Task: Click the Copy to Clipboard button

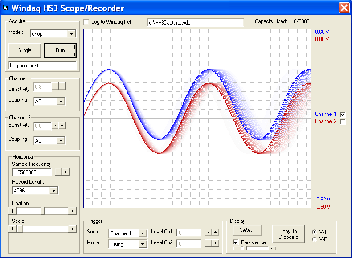Action: pyautogui.click(x=288, y=234)
